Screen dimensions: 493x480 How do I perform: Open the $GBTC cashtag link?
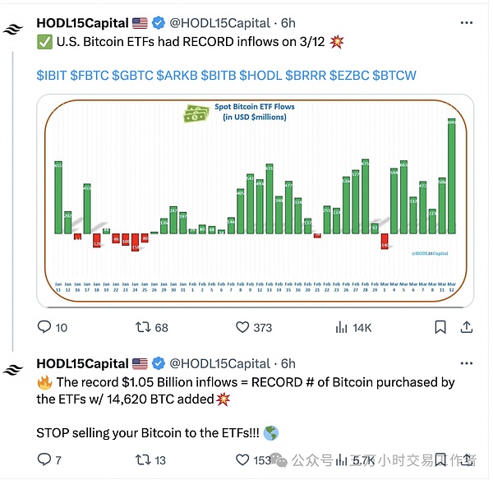coord(133,76)
